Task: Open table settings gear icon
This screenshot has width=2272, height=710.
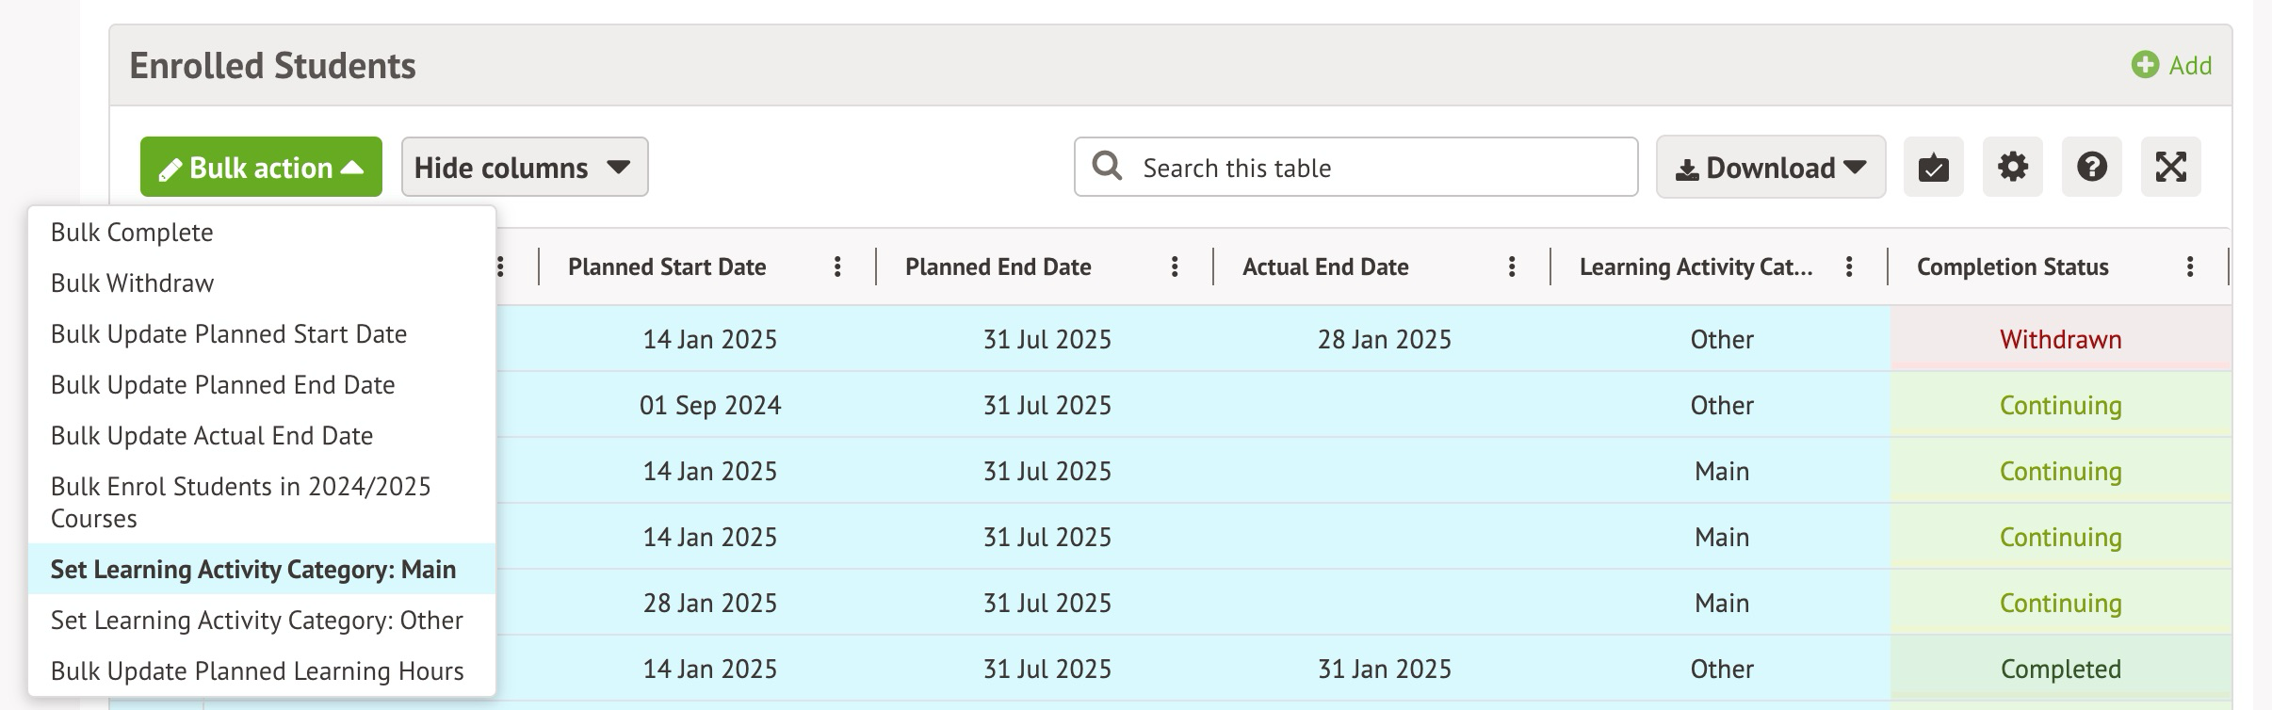Action: click(2012, 168)
